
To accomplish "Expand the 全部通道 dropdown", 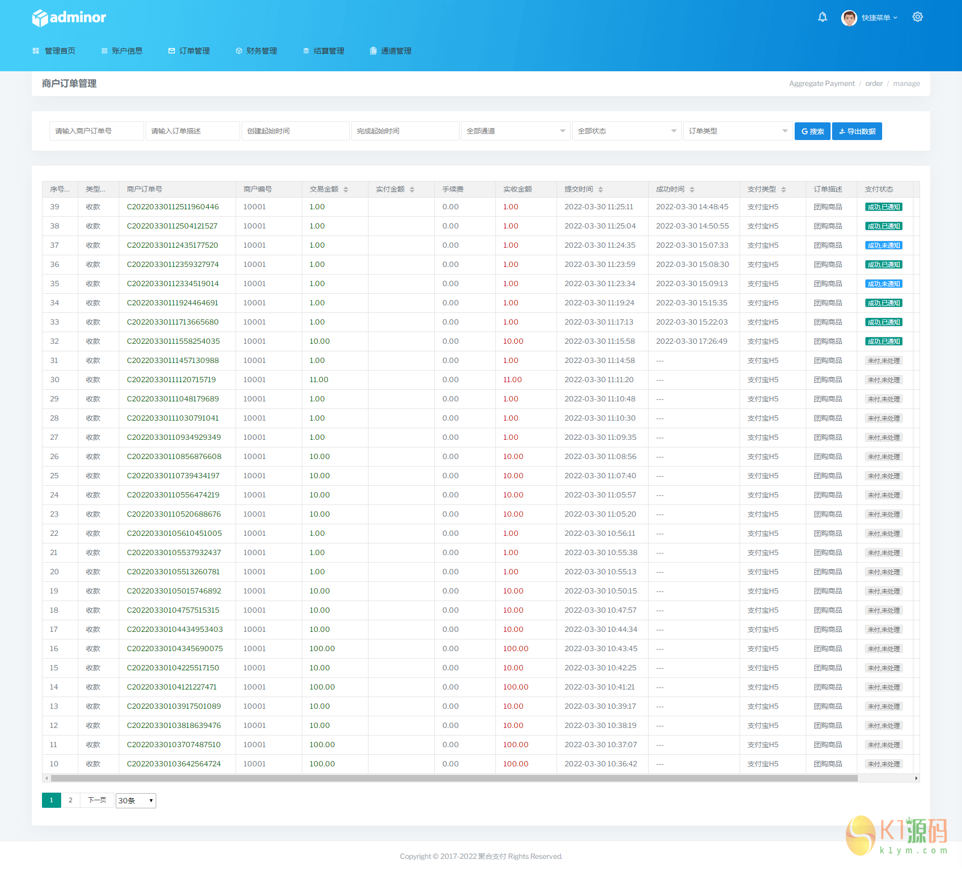I will 515,131.
